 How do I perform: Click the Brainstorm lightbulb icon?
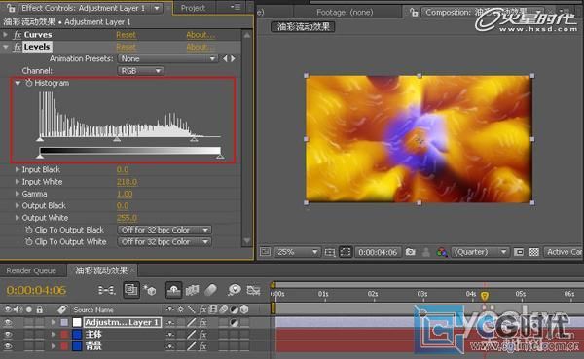tap(235, 290)
